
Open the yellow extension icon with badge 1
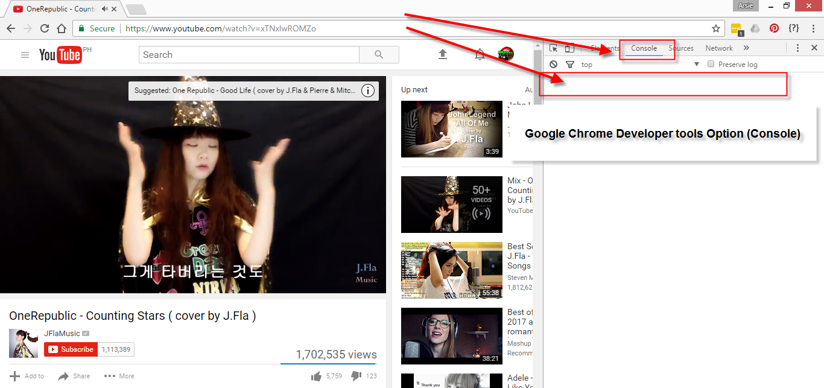click(736, 28)
